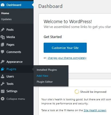Click the Appearance paintbrush icon
The image size is (111, 115).
pos(2,62)
